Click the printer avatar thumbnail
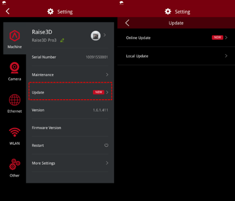 [96, 36]
